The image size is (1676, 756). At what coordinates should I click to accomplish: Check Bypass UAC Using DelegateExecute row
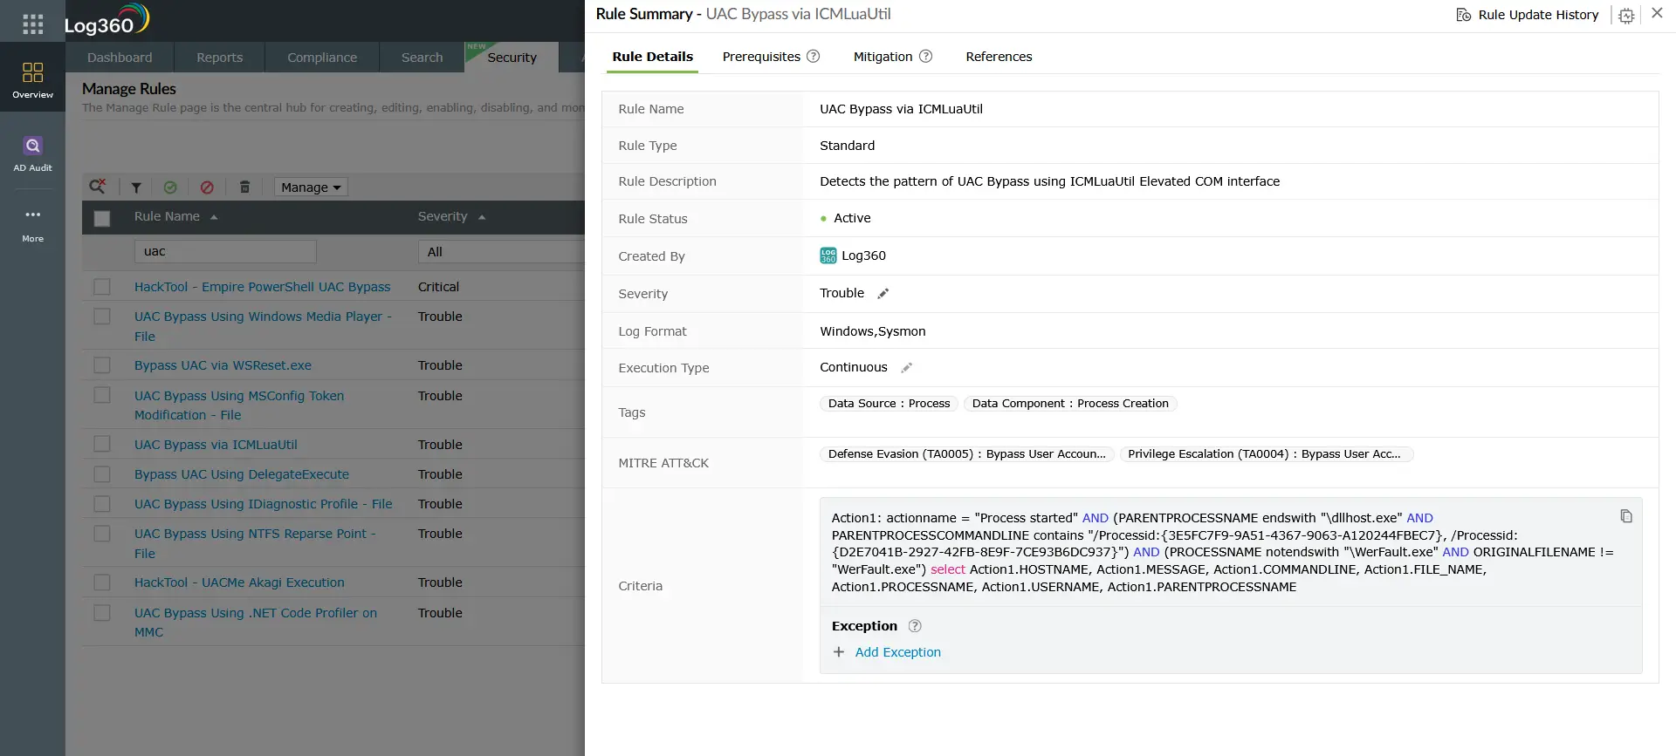tap(102, 474)
